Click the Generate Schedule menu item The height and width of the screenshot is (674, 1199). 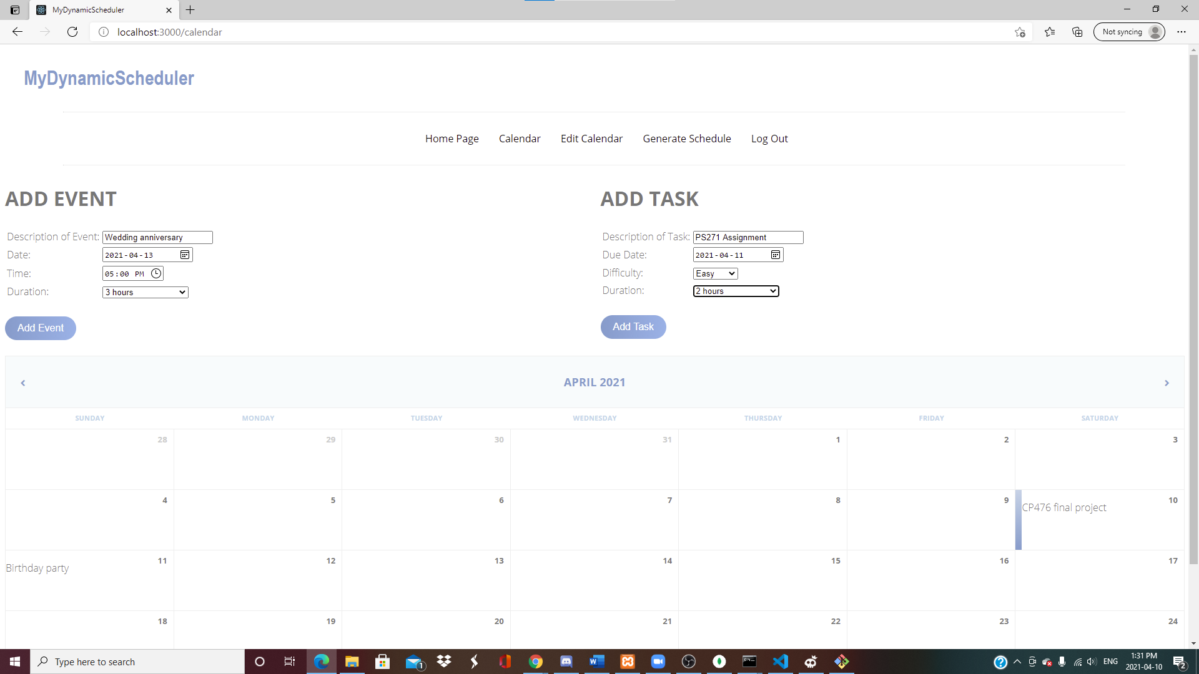pos(687,139)
